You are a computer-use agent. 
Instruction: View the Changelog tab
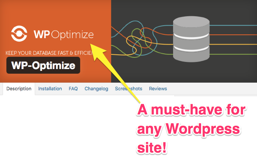pyautogui.click(x=96, y=89)
